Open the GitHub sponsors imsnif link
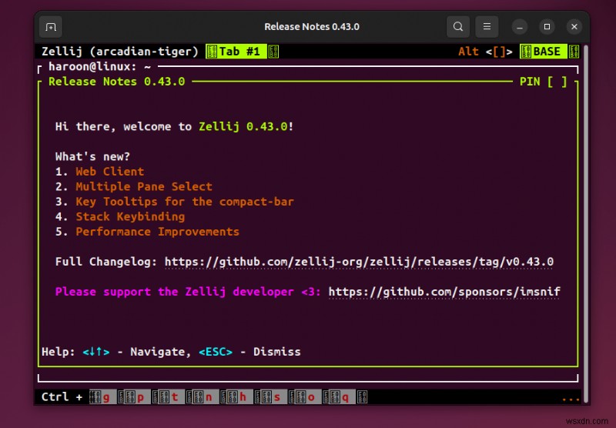The height and width of the screenshot is (428, 616). tap(444, 292)
